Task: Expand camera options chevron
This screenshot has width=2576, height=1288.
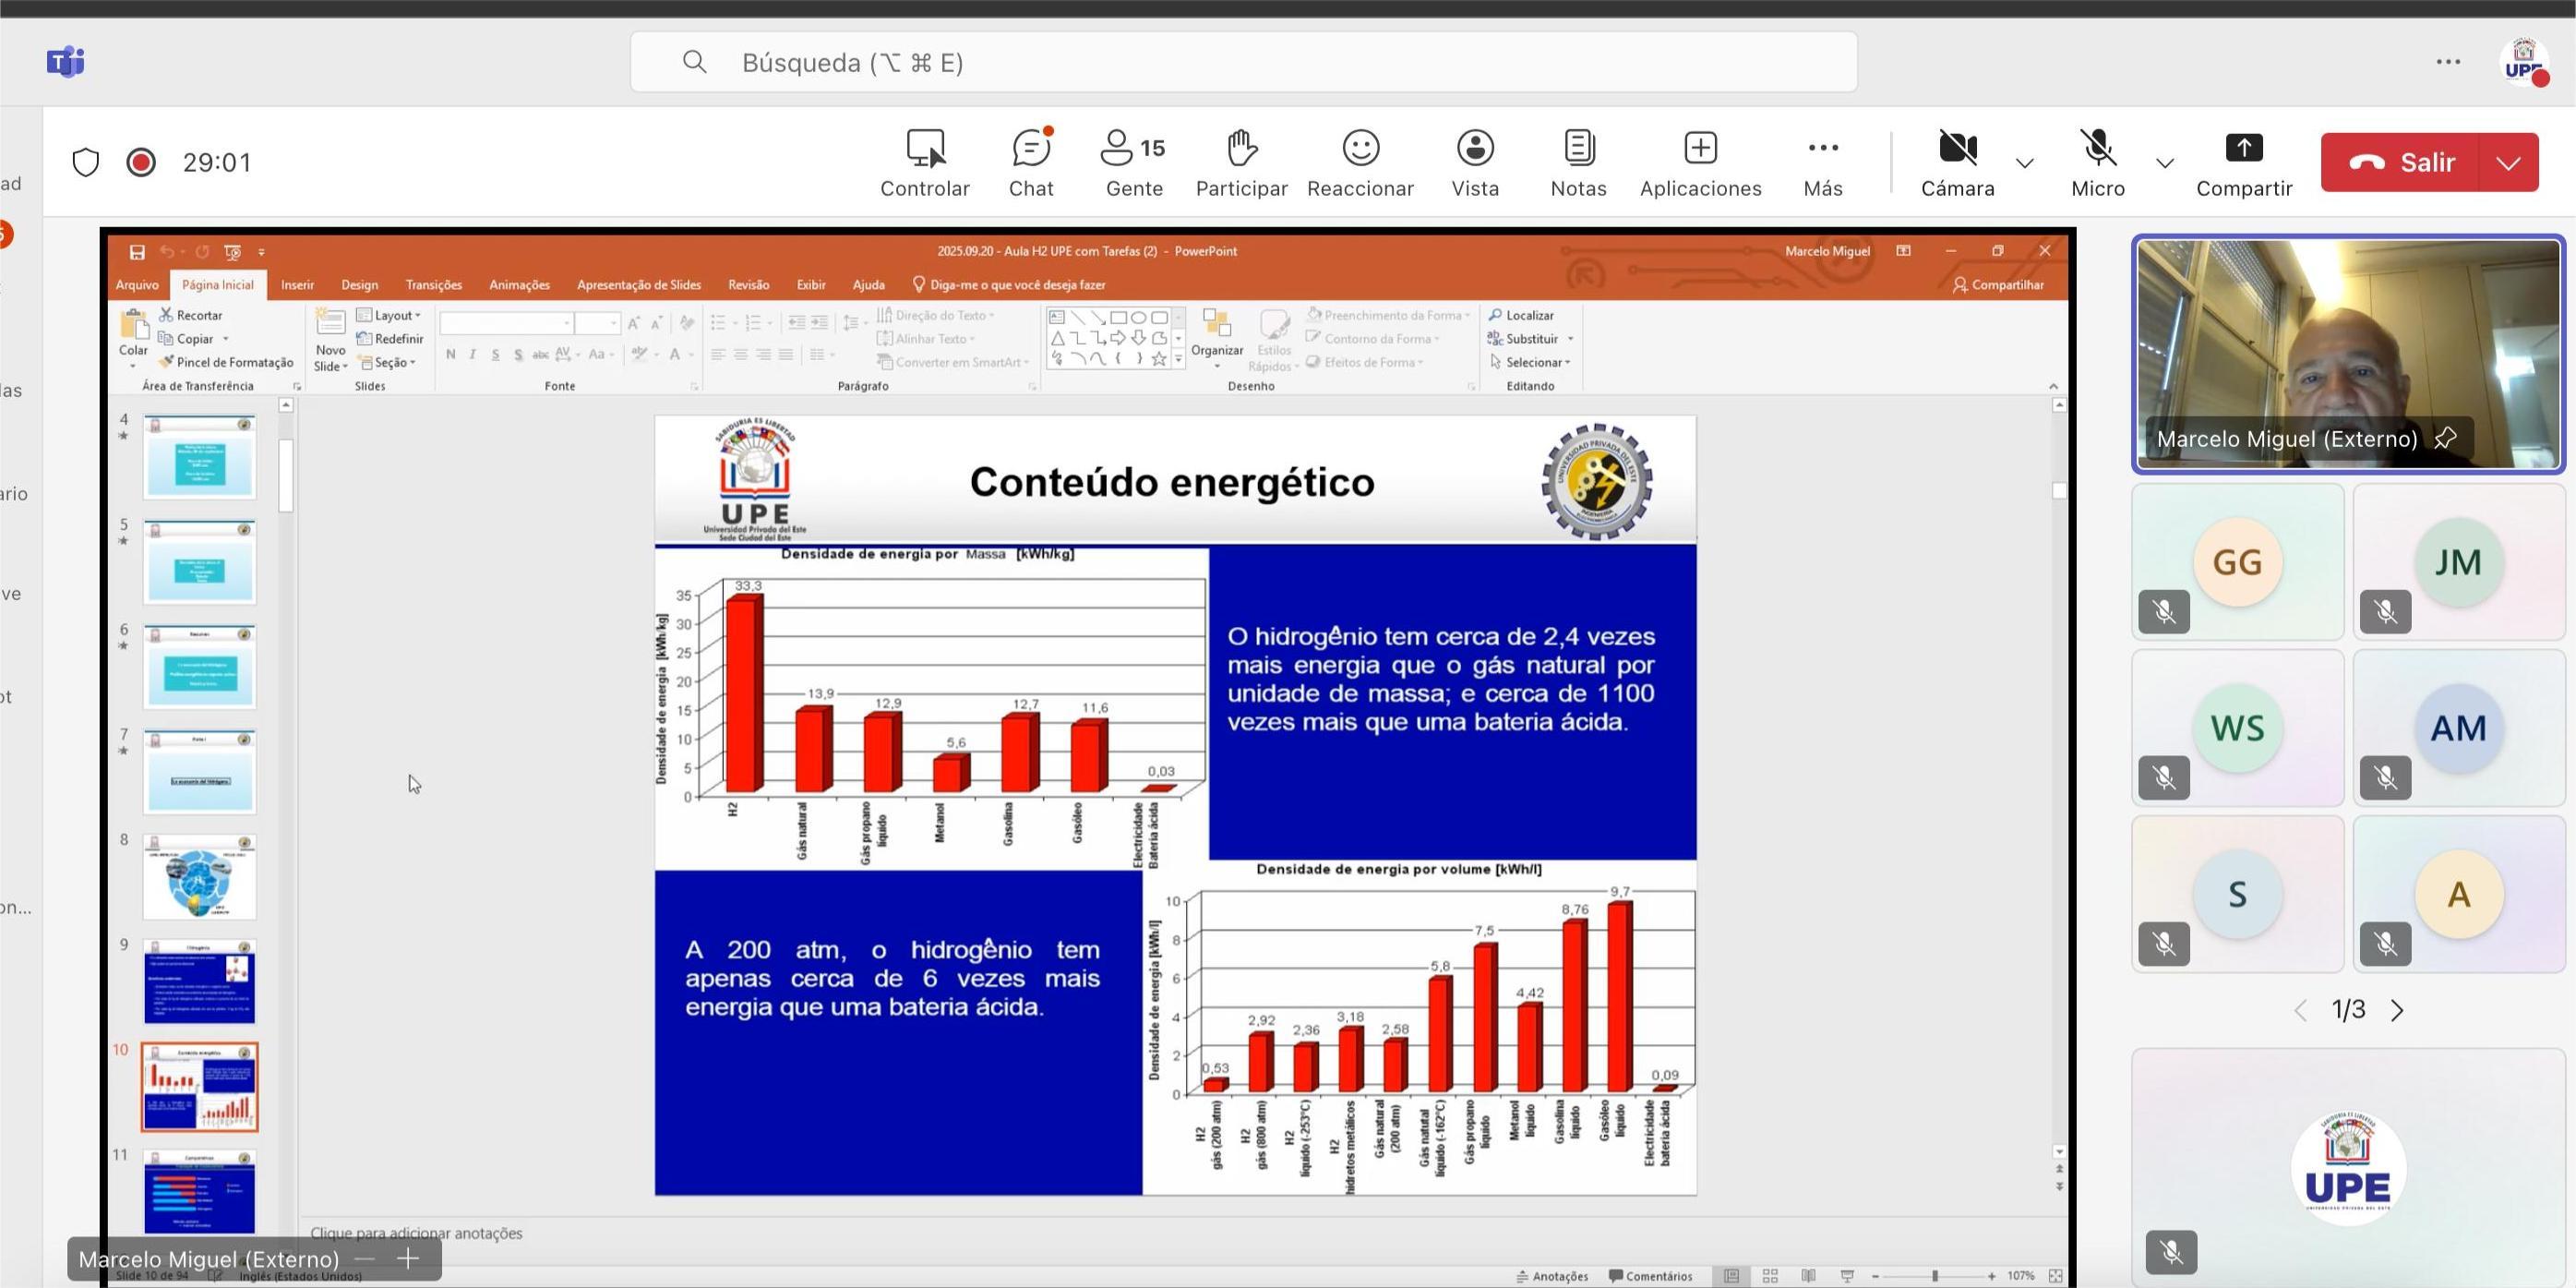Action: click(2025, 163)
